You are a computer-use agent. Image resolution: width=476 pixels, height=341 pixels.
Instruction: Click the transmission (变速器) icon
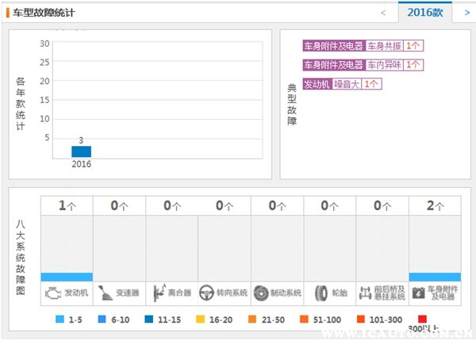(105, 293)
